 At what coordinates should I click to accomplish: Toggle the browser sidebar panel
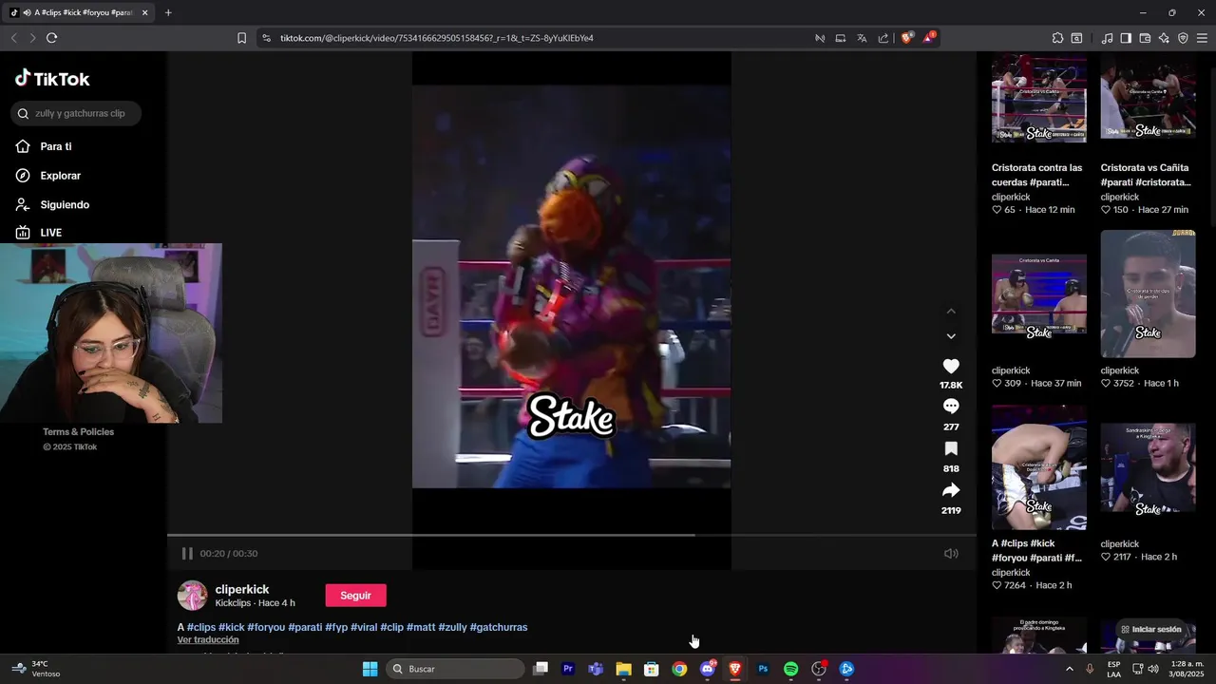click(x=1126, y=38)
